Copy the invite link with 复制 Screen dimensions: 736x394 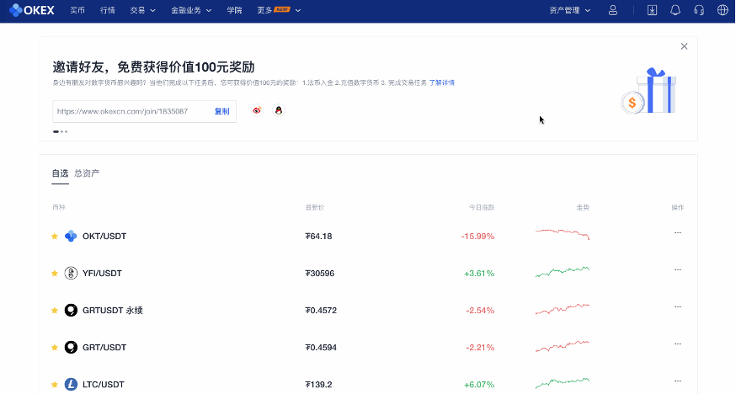[x=222, y=111]
